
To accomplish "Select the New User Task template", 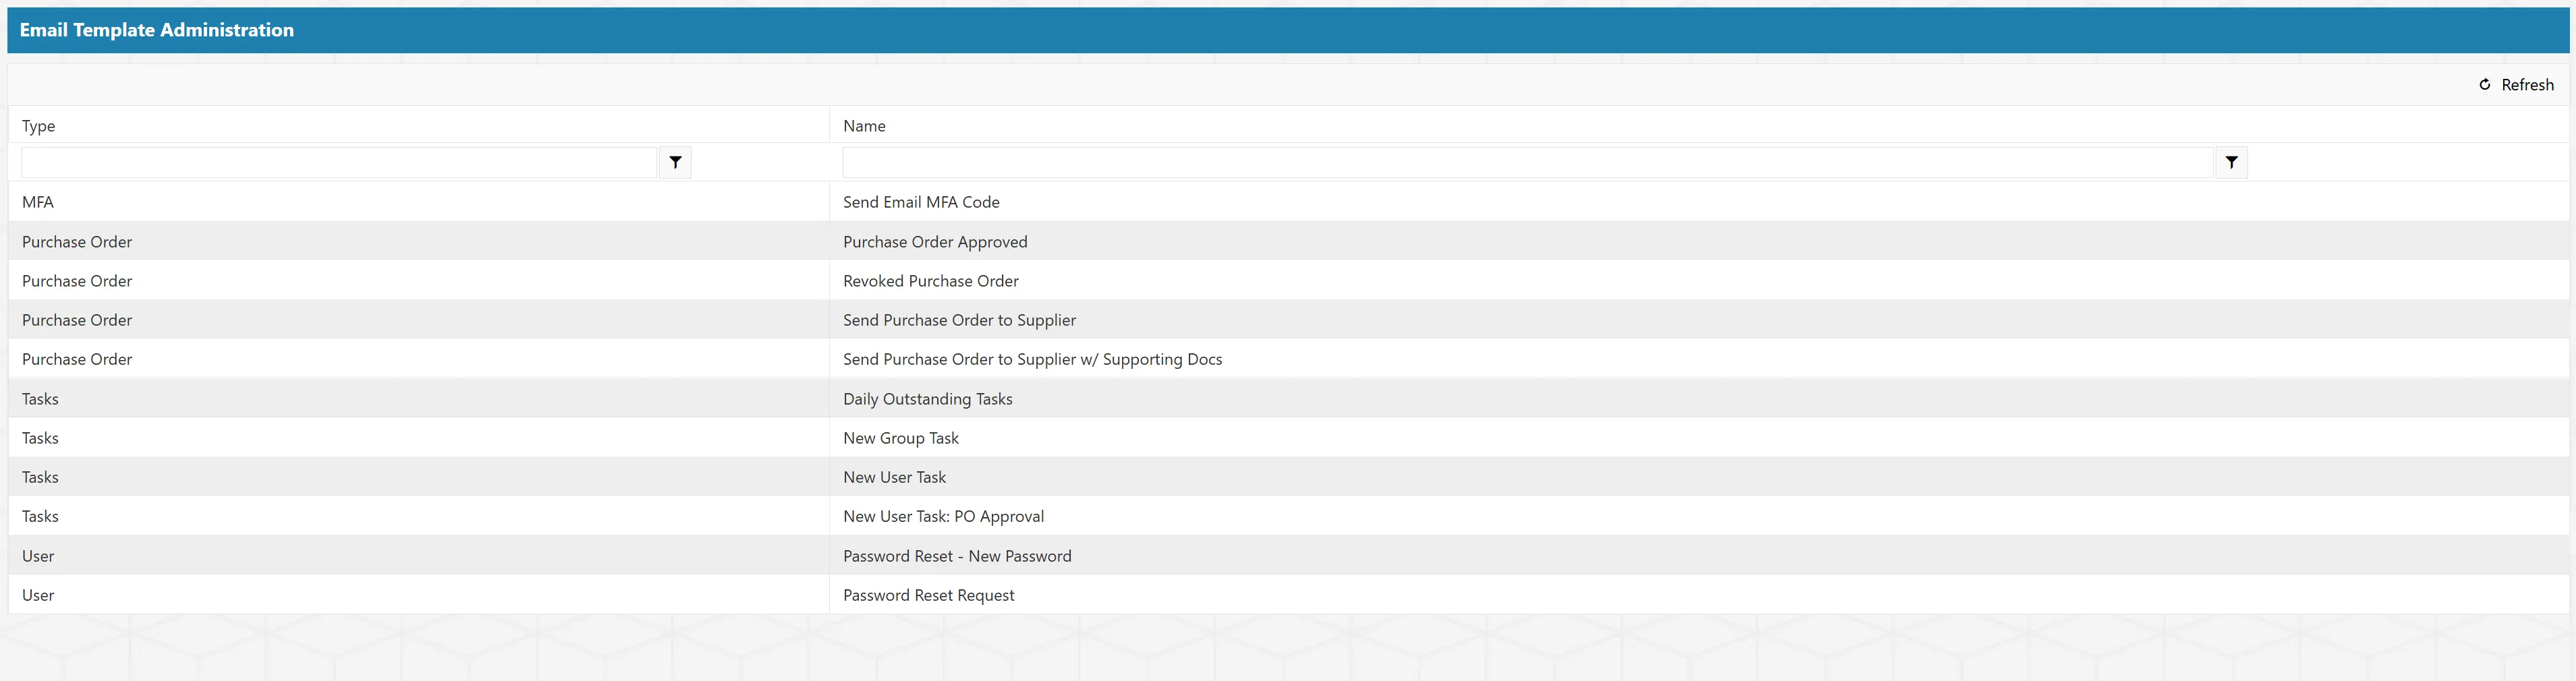I will (x=894, y=477).
